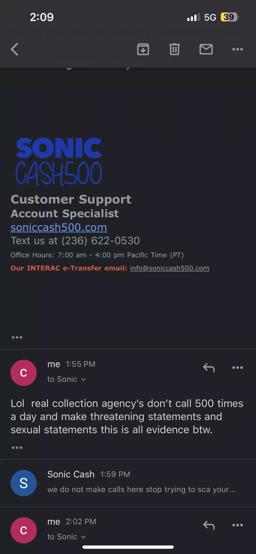This screenshot has height=554, width=256.
Task: Open more options for 1:55 PM message
Action: (238, 368)
